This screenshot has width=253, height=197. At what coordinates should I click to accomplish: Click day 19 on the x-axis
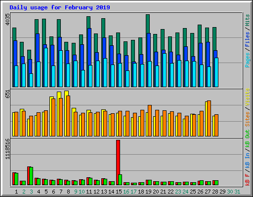click(148, 192)
